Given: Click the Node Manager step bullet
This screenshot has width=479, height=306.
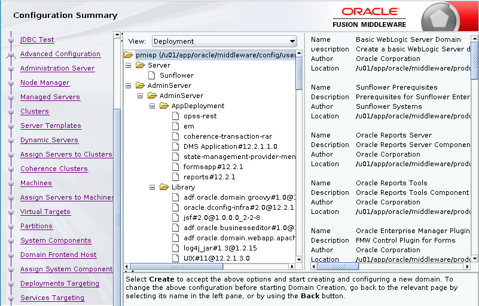Looking at the screenshot, I should coord(11,83).
